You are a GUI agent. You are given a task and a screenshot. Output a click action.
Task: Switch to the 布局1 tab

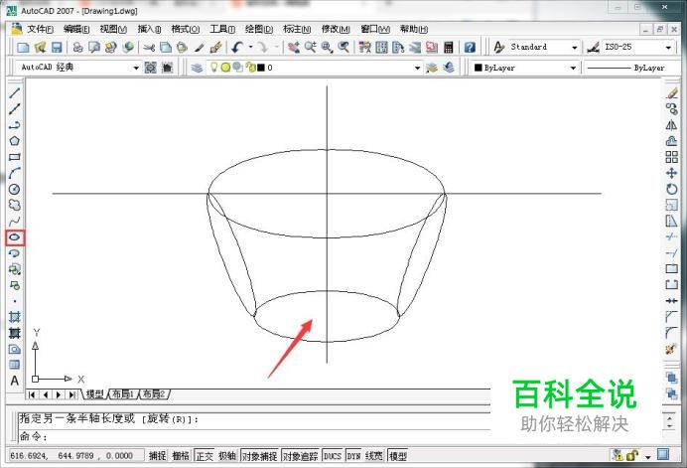[x=123, y=393]
